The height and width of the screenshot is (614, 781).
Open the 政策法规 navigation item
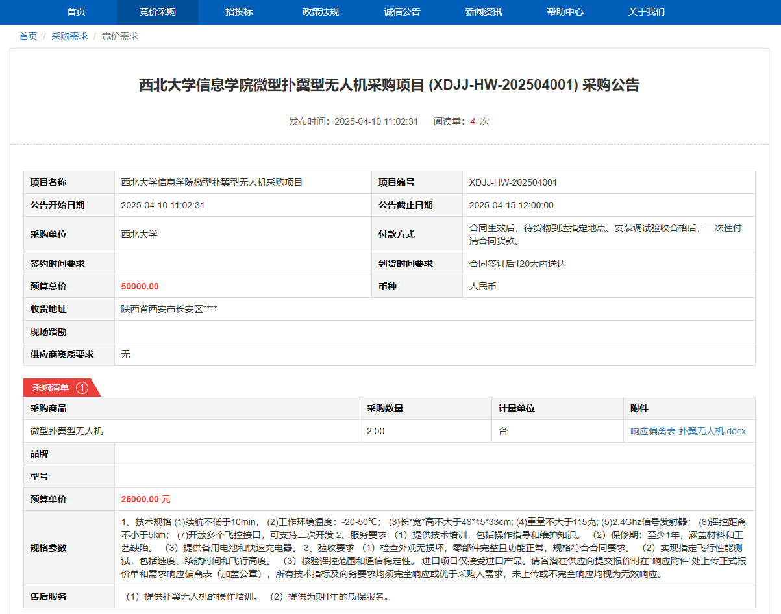(x=321, y=12)
